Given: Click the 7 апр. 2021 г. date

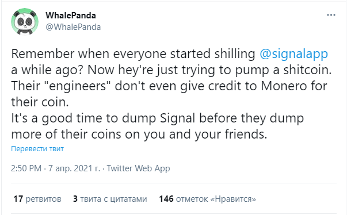Looking at the screenshot, I should (74, 168).
